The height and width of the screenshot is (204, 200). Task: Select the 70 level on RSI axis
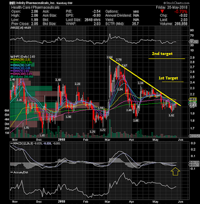coord(192,36)
